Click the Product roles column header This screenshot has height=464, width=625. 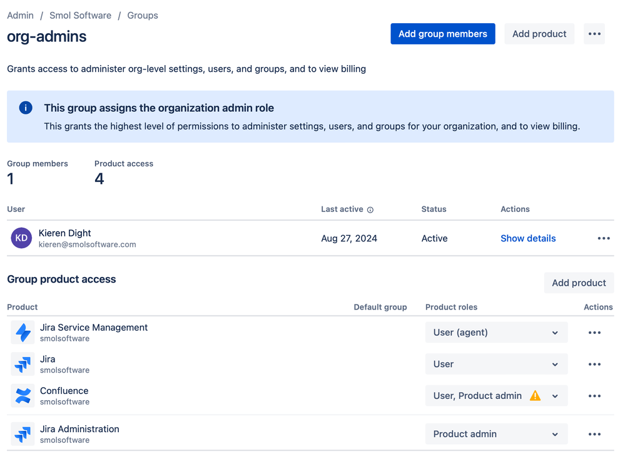451,307
